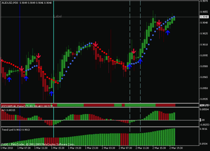Select the red down arrow above the 1 Mar 11:30 candles
The height and width of the screenshot is (151, 210).
click(39, 55)
